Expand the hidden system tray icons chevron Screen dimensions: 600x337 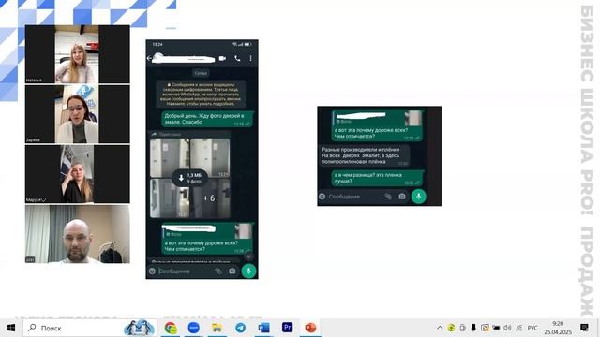[x=440, y=328]
